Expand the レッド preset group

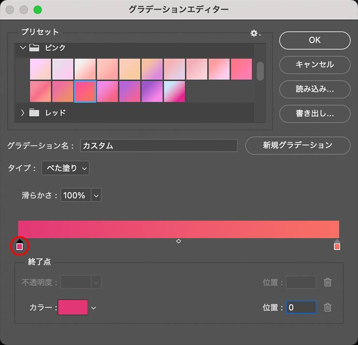pyautogui.click(x=23, y=113)
